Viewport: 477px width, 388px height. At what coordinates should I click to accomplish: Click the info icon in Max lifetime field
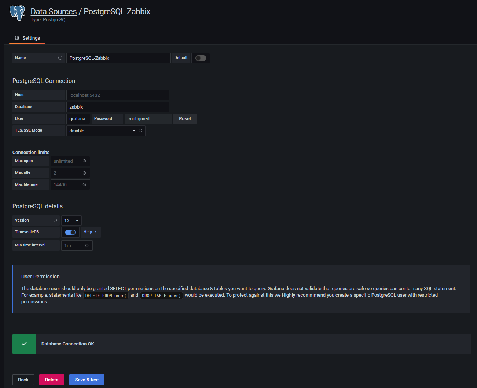pos(84,184)
